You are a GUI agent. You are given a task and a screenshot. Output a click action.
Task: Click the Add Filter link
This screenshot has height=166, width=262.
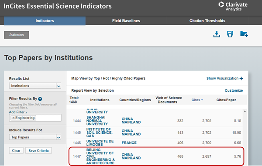(x=18, y=112)
